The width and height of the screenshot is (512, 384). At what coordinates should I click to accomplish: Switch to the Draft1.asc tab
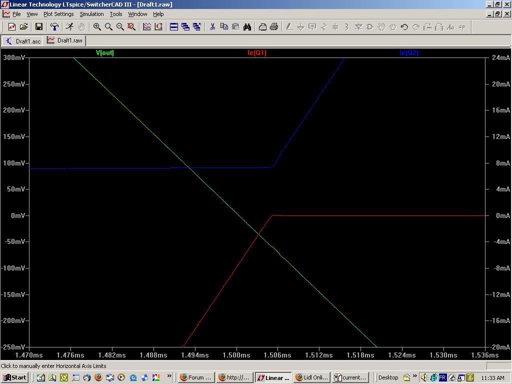point(23,41)
